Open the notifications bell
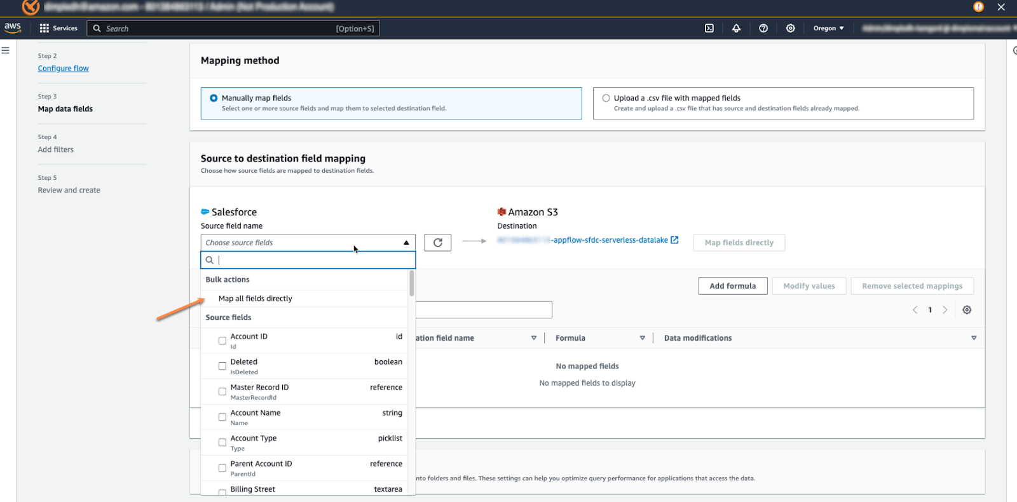 (x=736, y=28)
